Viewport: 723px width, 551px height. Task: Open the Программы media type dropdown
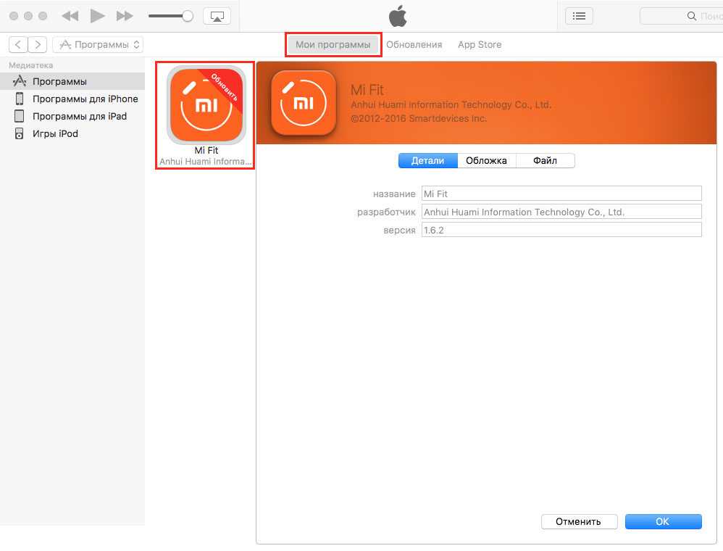click(x=99, y=45)
